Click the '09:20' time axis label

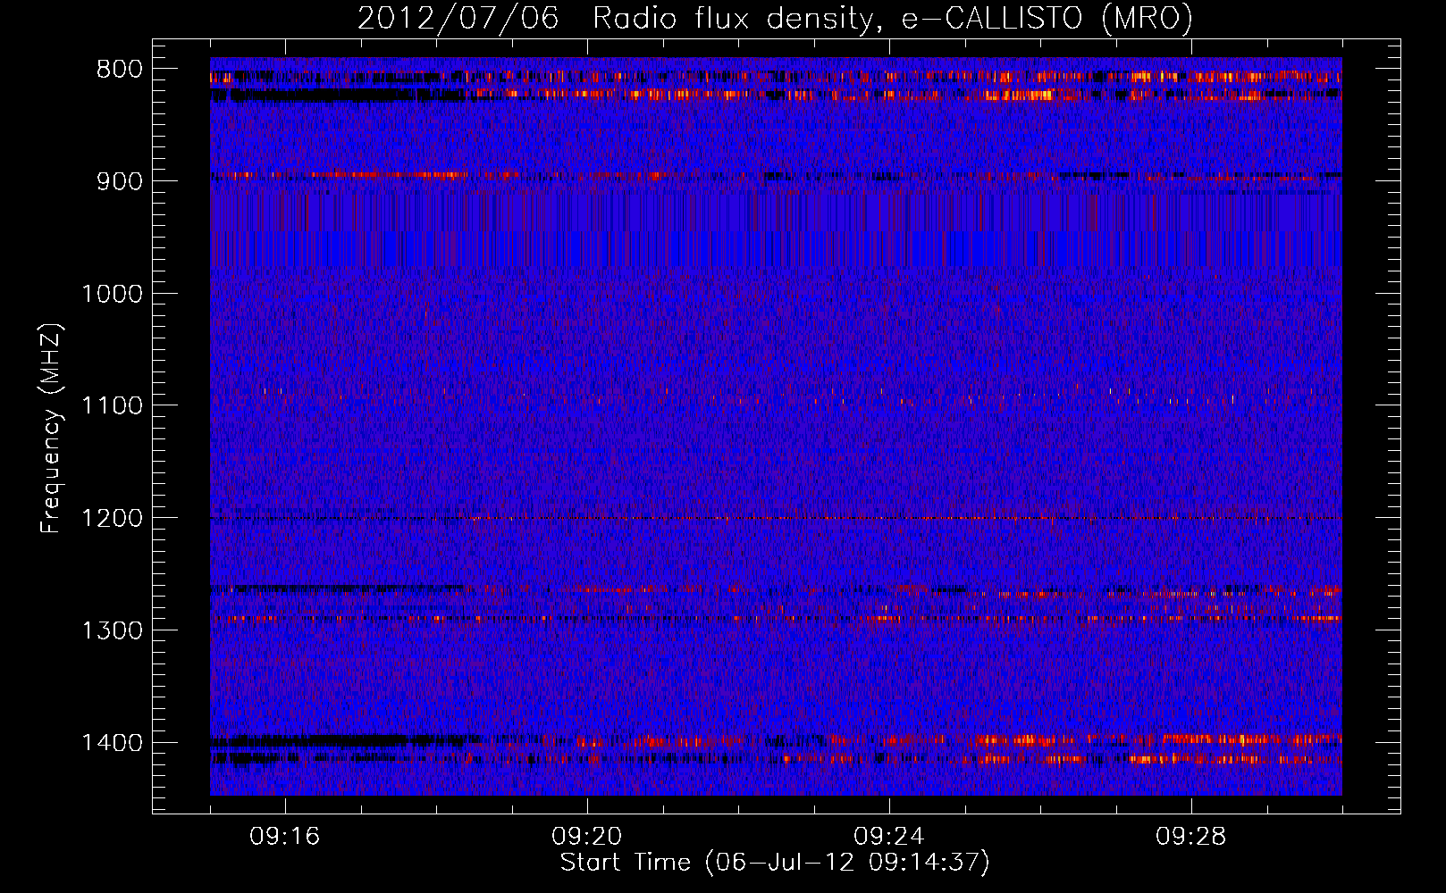(586, 837)
